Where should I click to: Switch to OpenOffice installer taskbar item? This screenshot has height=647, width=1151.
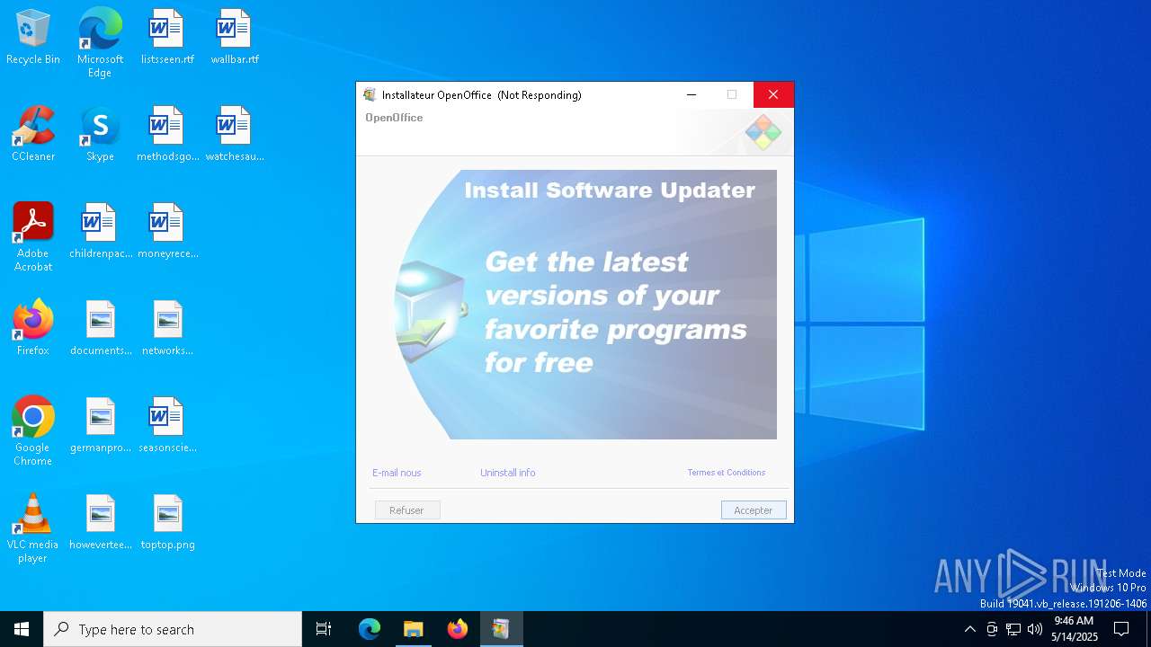point(501,629)
